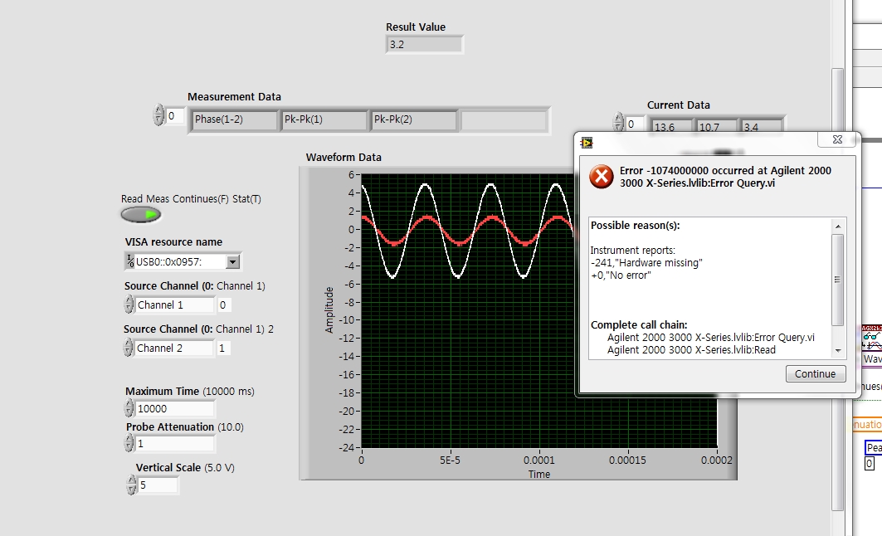Click the Measurement Data array index stepper
The height and width of the screenshot is (536, 882).
[x=158, y=116]
